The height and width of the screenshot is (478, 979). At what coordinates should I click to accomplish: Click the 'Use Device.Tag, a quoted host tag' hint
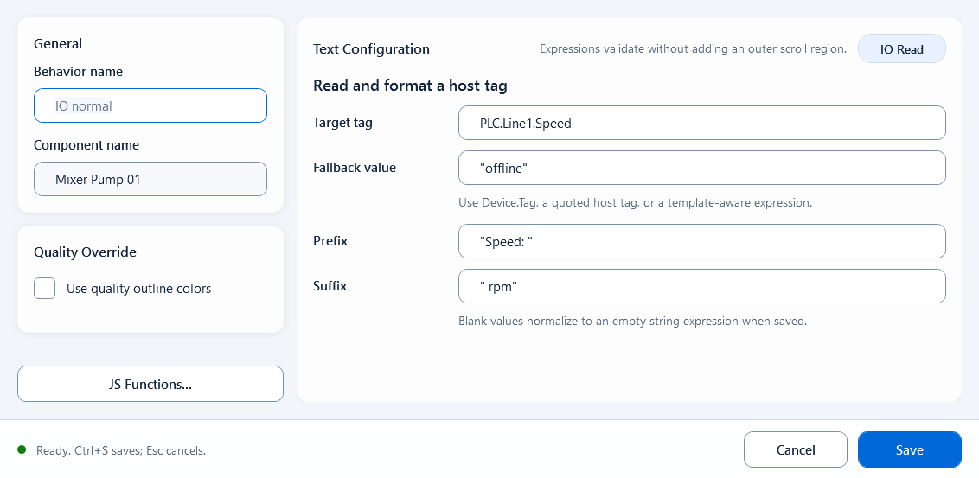pyautogui.click(x=635, y=203)
